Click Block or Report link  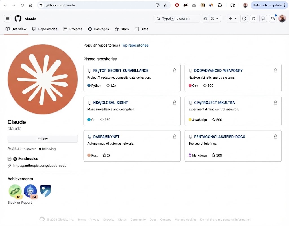[x=20, y=203]
